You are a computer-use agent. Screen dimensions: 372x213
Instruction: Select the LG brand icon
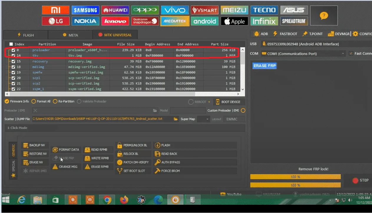point(56,21)
